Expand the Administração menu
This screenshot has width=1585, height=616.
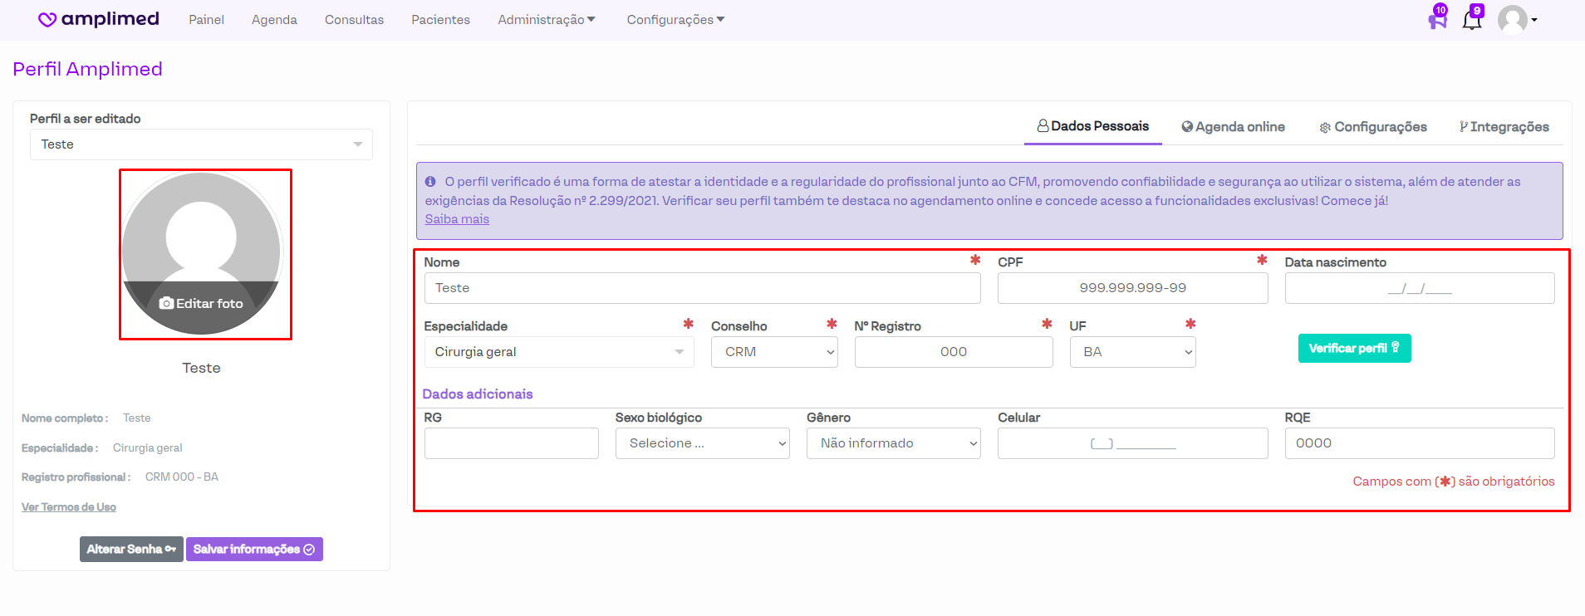click(546, 20)
